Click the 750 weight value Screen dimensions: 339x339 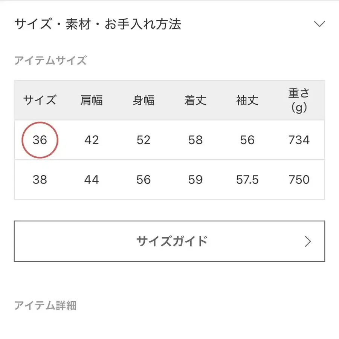[299, 180]
